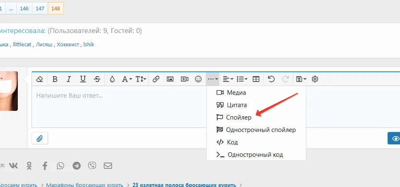Insert an image into the reply
This screenshot has height=187, width=400.
[x=170, y=79]
